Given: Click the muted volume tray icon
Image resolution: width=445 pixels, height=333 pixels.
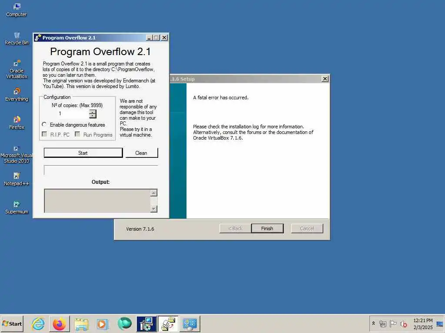Looking at the screenshot, I should point(403,323).
